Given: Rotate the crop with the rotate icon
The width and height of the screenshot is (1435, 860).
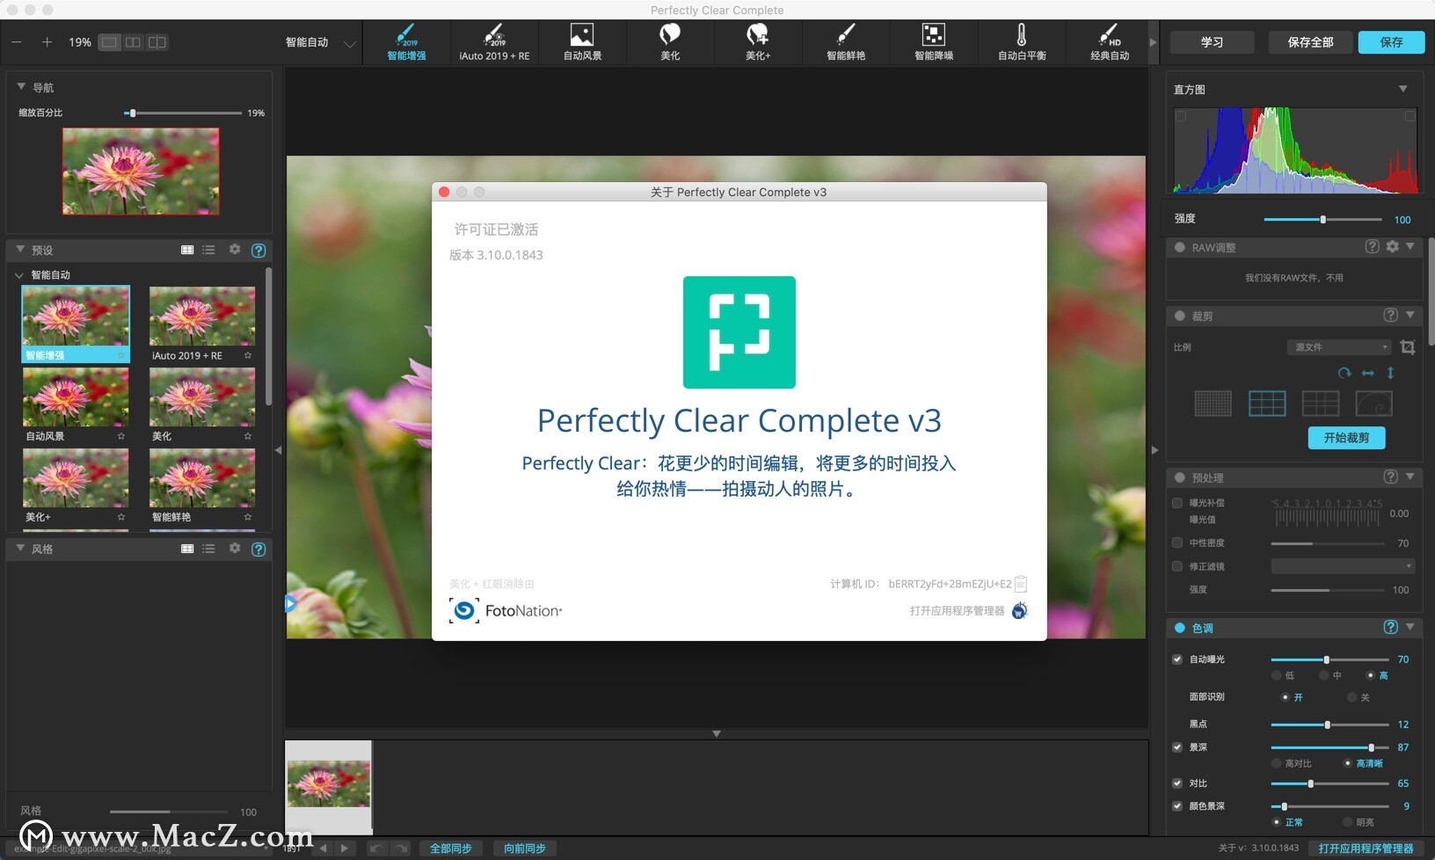Looking at the screenshot, I should (x=1344, y=373).
